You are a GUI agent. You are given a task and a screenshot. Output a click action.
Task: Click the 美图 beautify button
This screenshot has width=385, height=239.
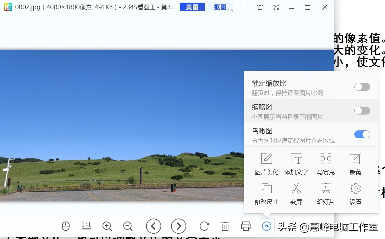[192, 7]
